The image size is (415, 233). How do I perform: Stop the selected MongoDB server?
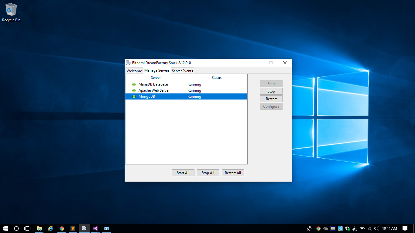pos(271,91)
